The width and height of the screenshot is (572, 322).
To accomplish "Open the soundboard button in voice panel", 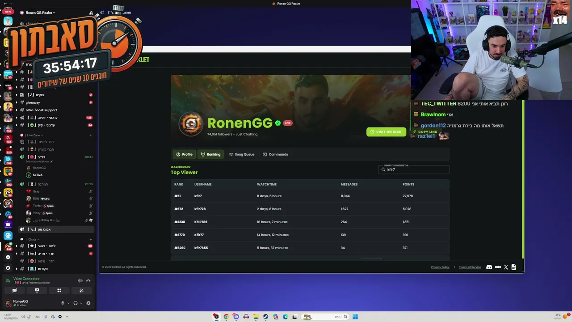I will (x=81, y=290).
